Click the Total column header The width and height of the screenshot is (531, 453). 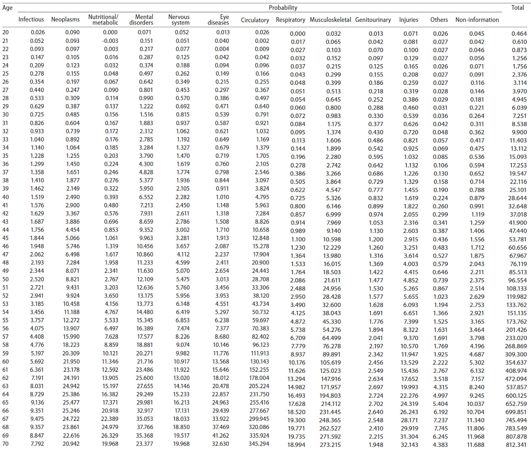[x=517, y=8]
